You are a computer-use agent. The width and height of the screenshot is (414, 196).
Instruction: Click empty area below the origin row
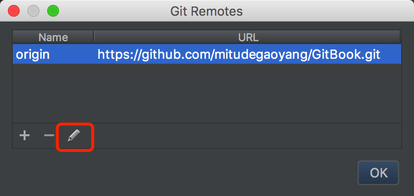point(207,93)
